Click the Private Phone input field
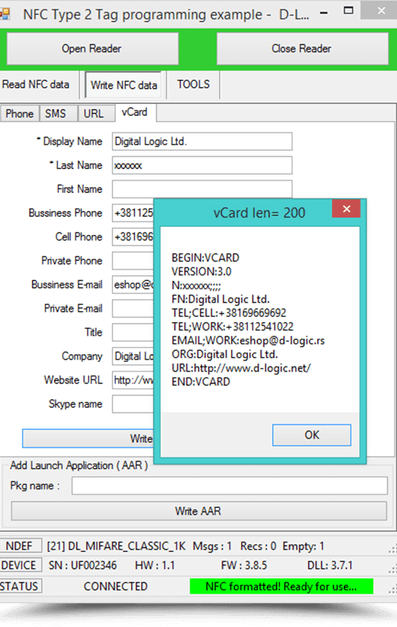This screenshot has height=627, width=397. coord(133,260)
